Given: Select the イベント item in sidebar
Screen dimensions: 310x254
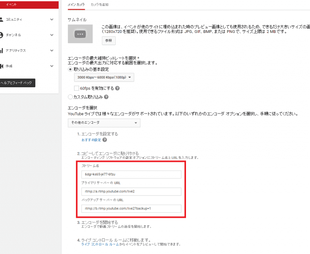Looking at the screenshot, I should [x=29, y=5].
